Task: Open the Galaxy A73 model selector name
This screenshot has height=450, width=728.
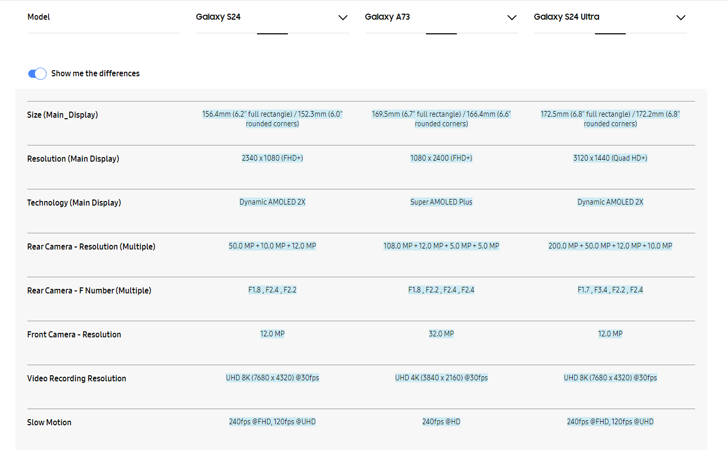Action: pyautogui.click(x=387, y=17)
